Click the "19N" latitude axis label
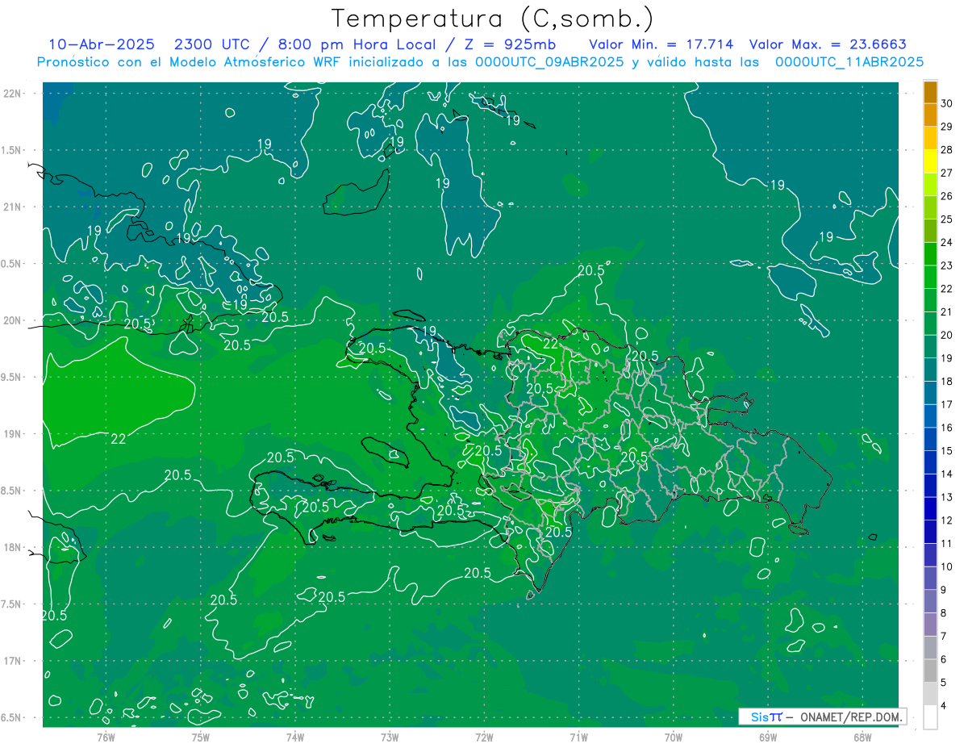 12,434
